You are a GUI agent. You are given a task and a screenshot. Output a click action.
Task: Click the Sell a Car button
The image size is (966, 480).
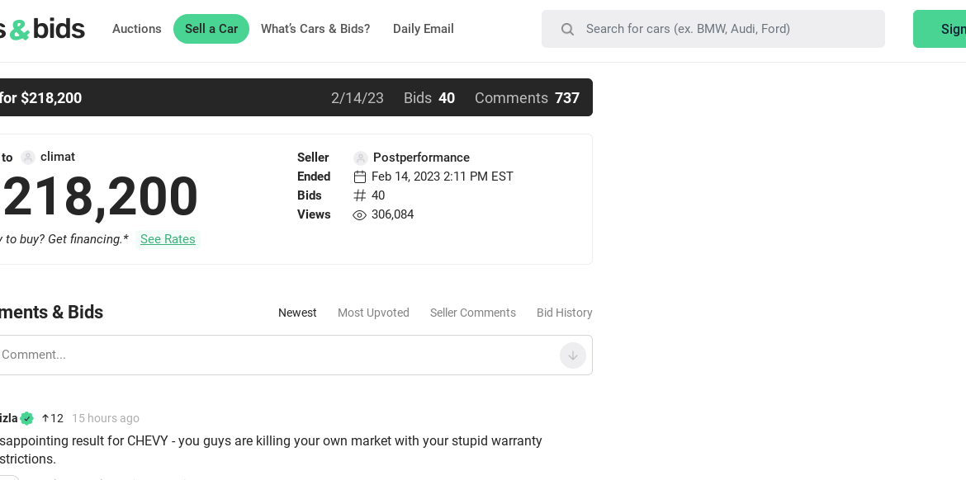coord(211,29)
